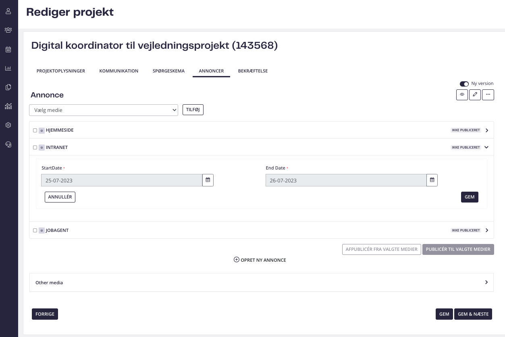Open the candidates group sidebar icon
The image size is (505, 337).
pyautogui.click(x=8, y=30)
